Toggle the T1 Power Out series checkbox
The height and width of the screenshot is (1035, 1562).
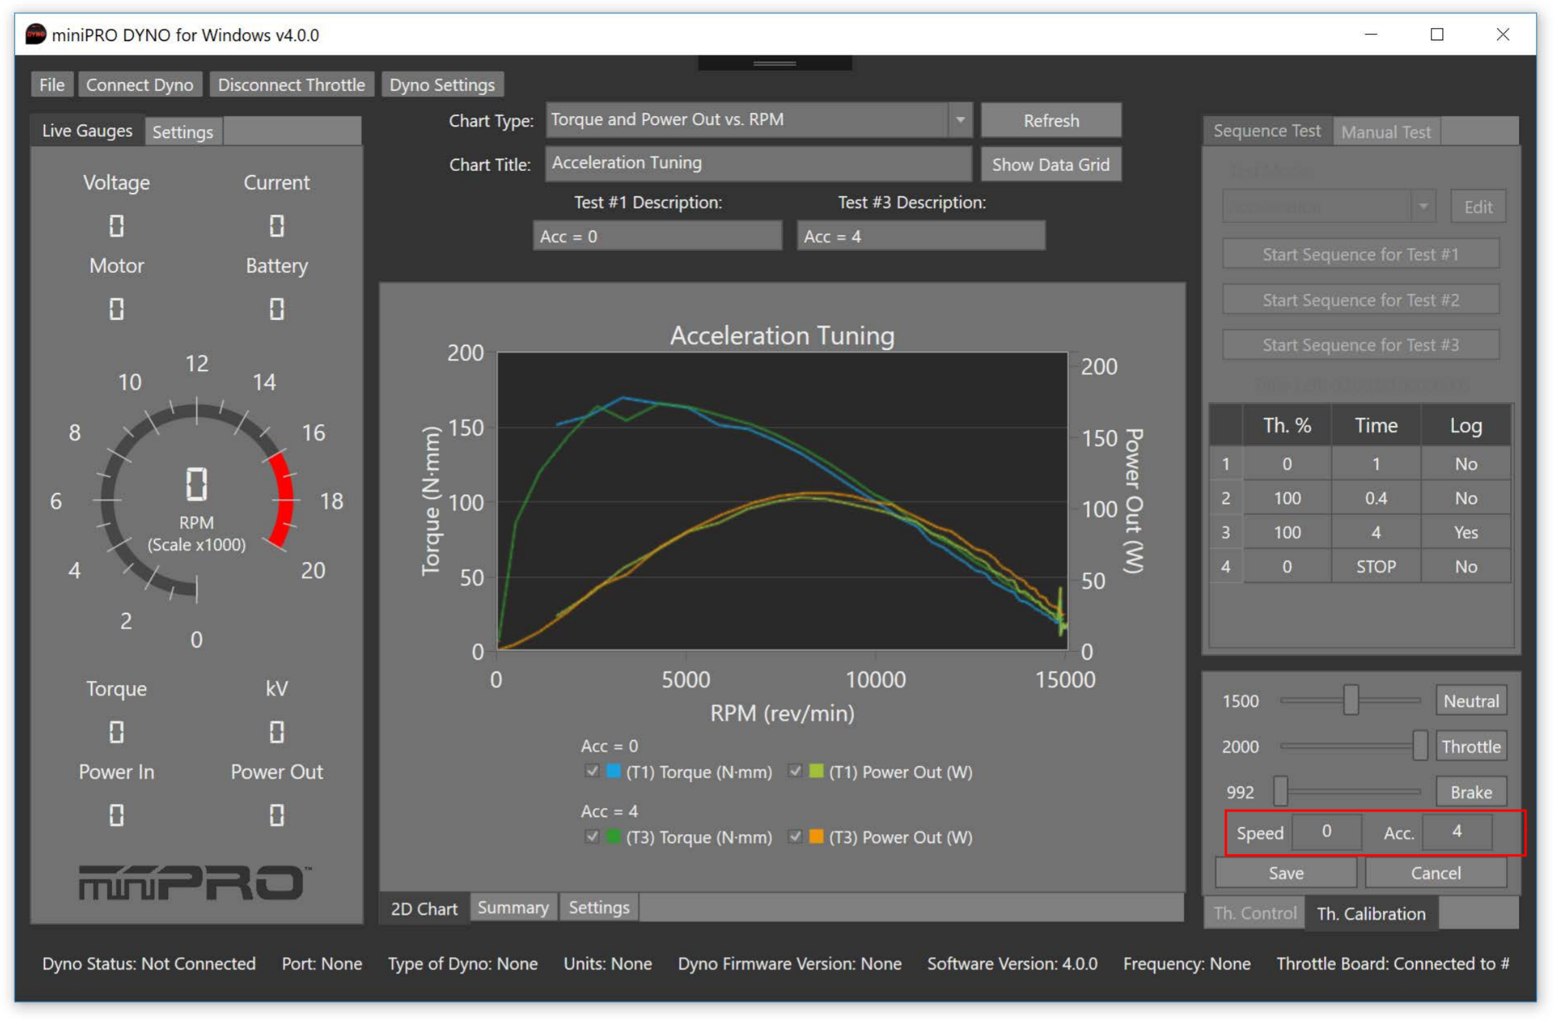(x=795, y=771)
